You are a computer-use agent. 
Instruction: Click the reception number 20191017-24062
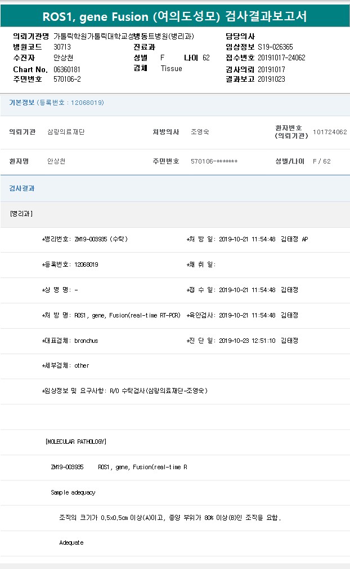281,58
